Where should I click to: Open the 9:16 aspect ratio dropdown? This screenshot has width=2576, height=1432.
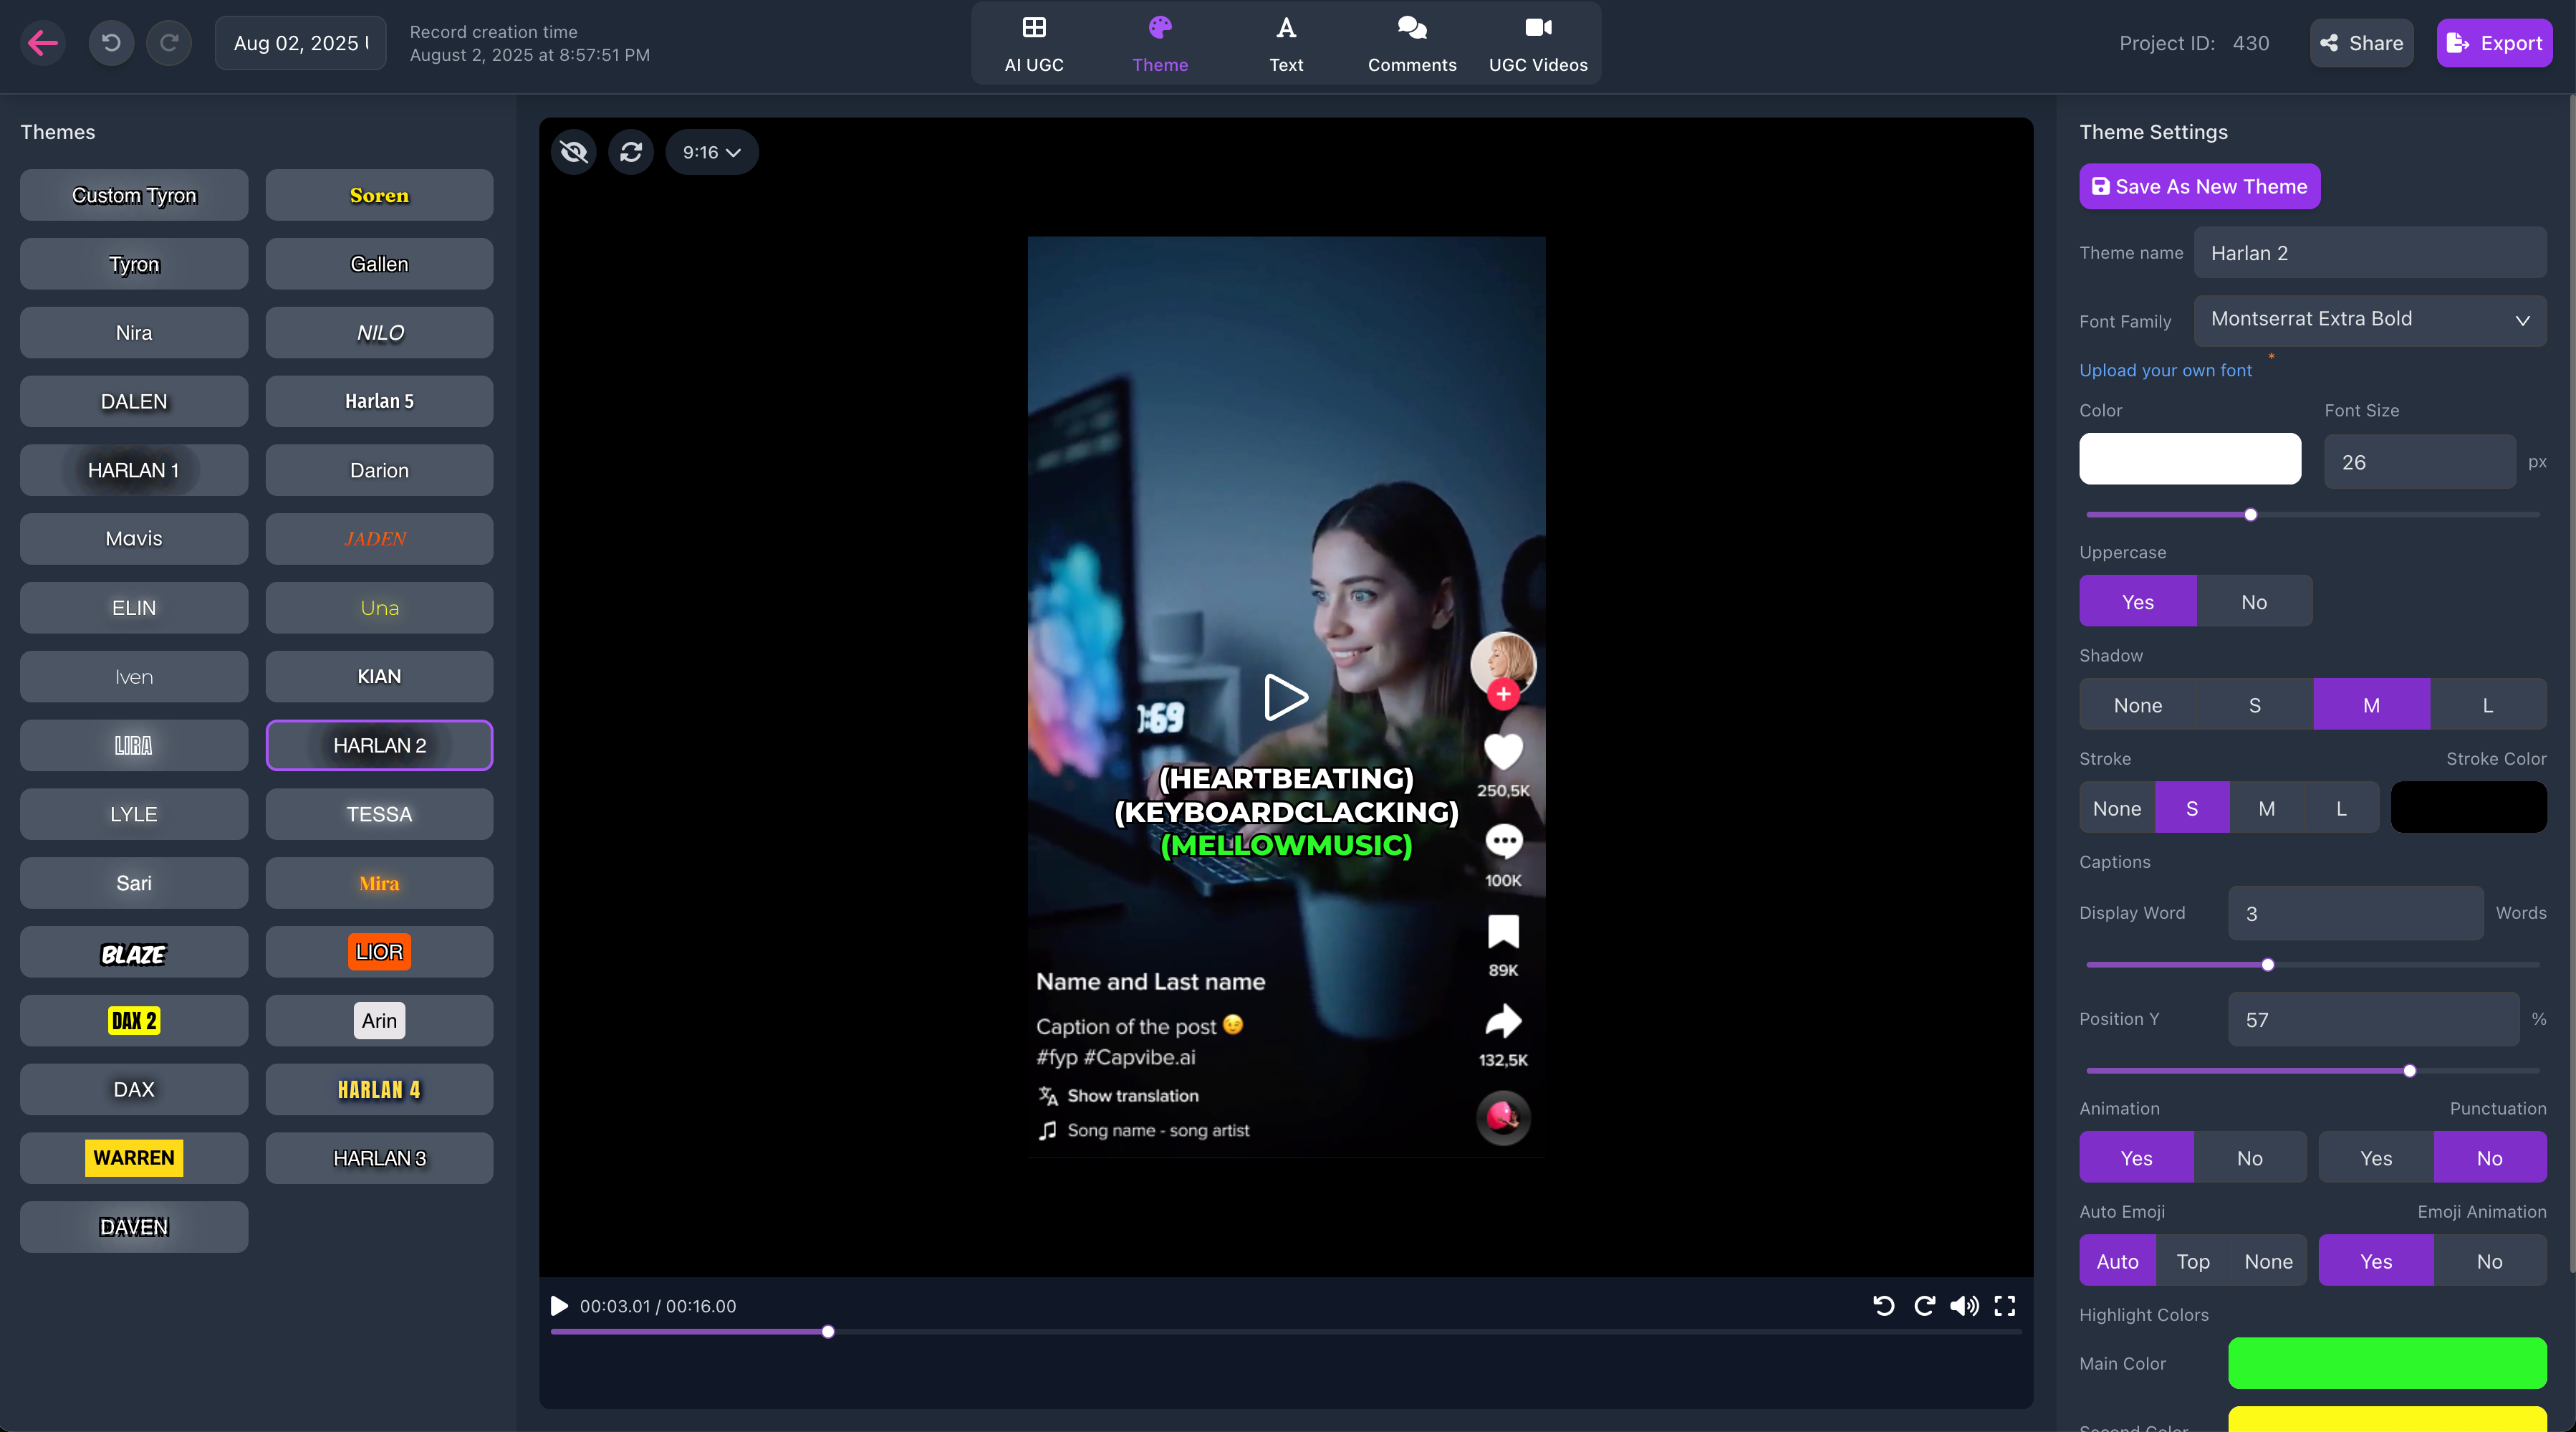point(711,152)
